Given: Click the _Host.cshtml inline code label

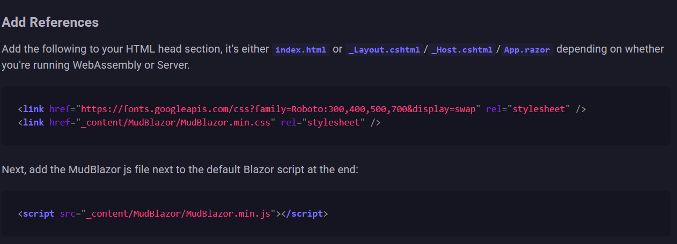Looking at the screenshot, I should (x=462, y=50).
